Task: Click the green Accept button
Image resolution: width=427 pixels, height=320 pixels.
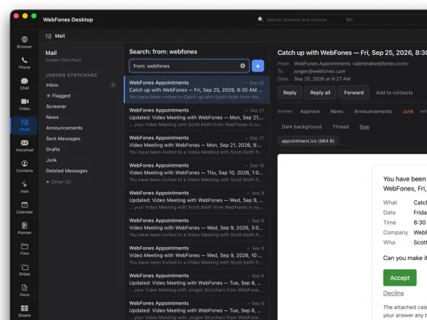Action: [x=400, y=278]
